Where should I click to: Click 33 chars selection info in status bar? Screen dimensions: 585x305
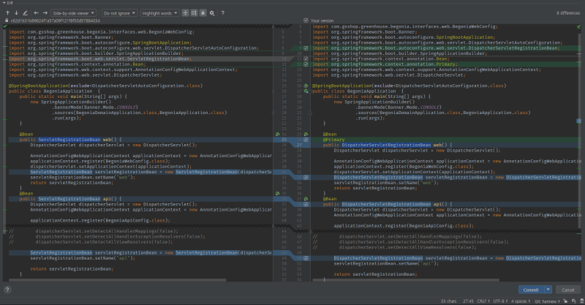pyautogui.click(x=449, y=301)
